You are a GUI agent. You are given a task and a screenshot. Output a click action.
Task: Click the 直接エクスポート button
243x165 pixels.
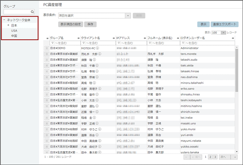(x=225, y=24)
